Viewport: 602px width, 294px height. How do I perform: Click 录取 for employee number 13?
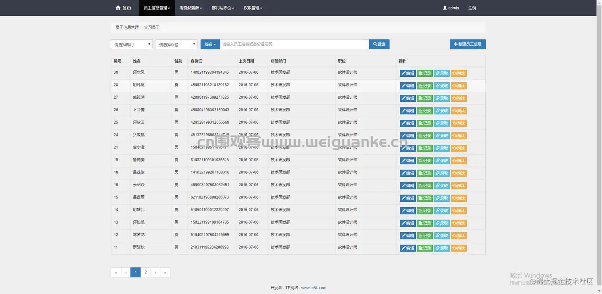[442, 223]
